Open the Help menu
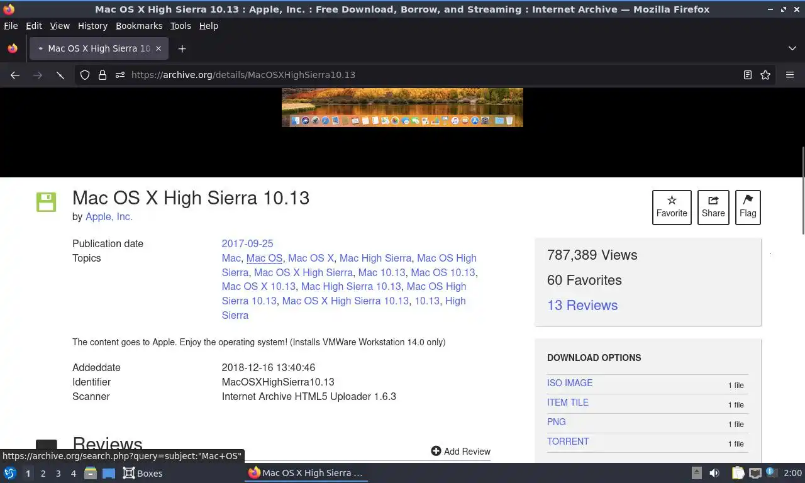 (x=209, y=26)
